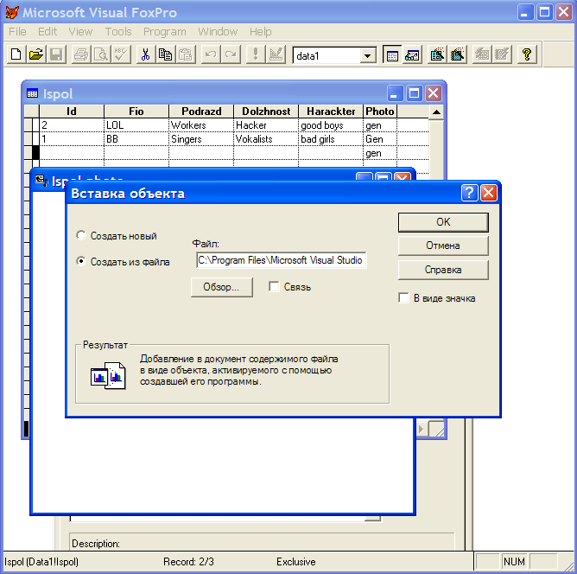This screenshot has width=577, height=574.
Task: Tick the 'В виде значка' checkbox
Action: [403, 297]
